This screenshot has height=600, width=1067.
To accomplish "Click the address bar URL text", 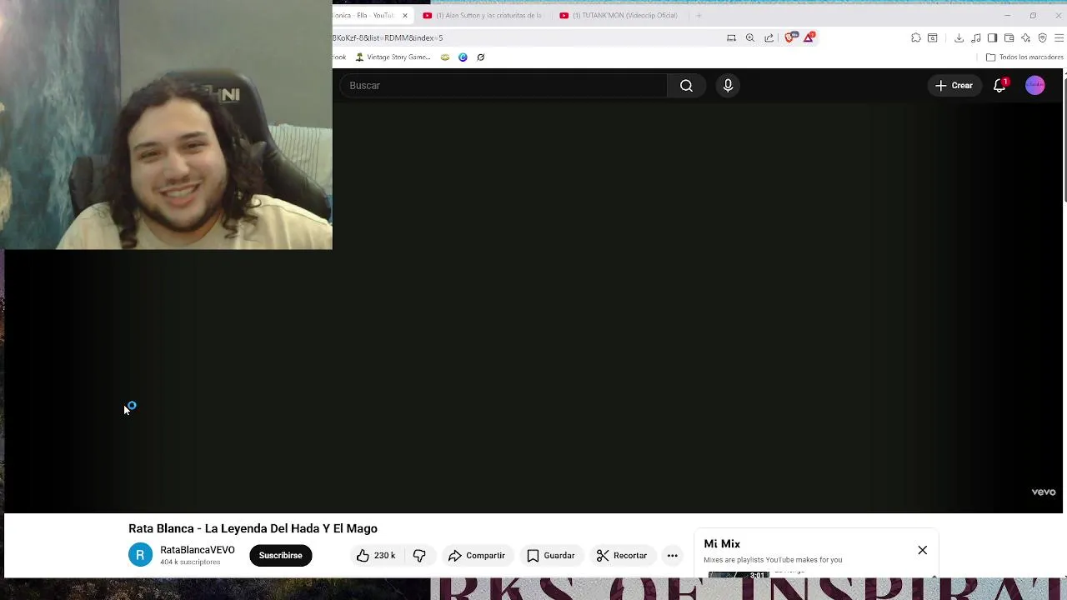I will [x=388, y=37].
